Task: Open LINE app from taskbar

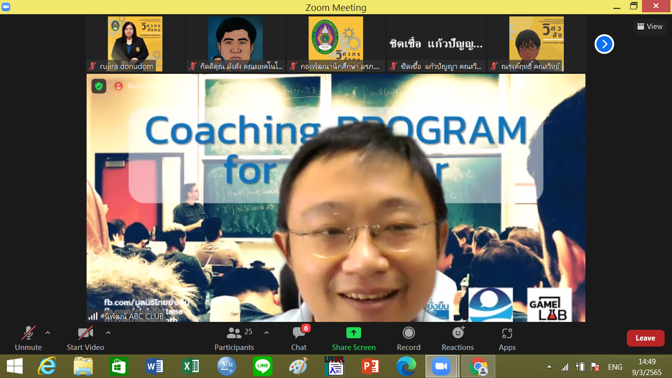Action: 263,366
